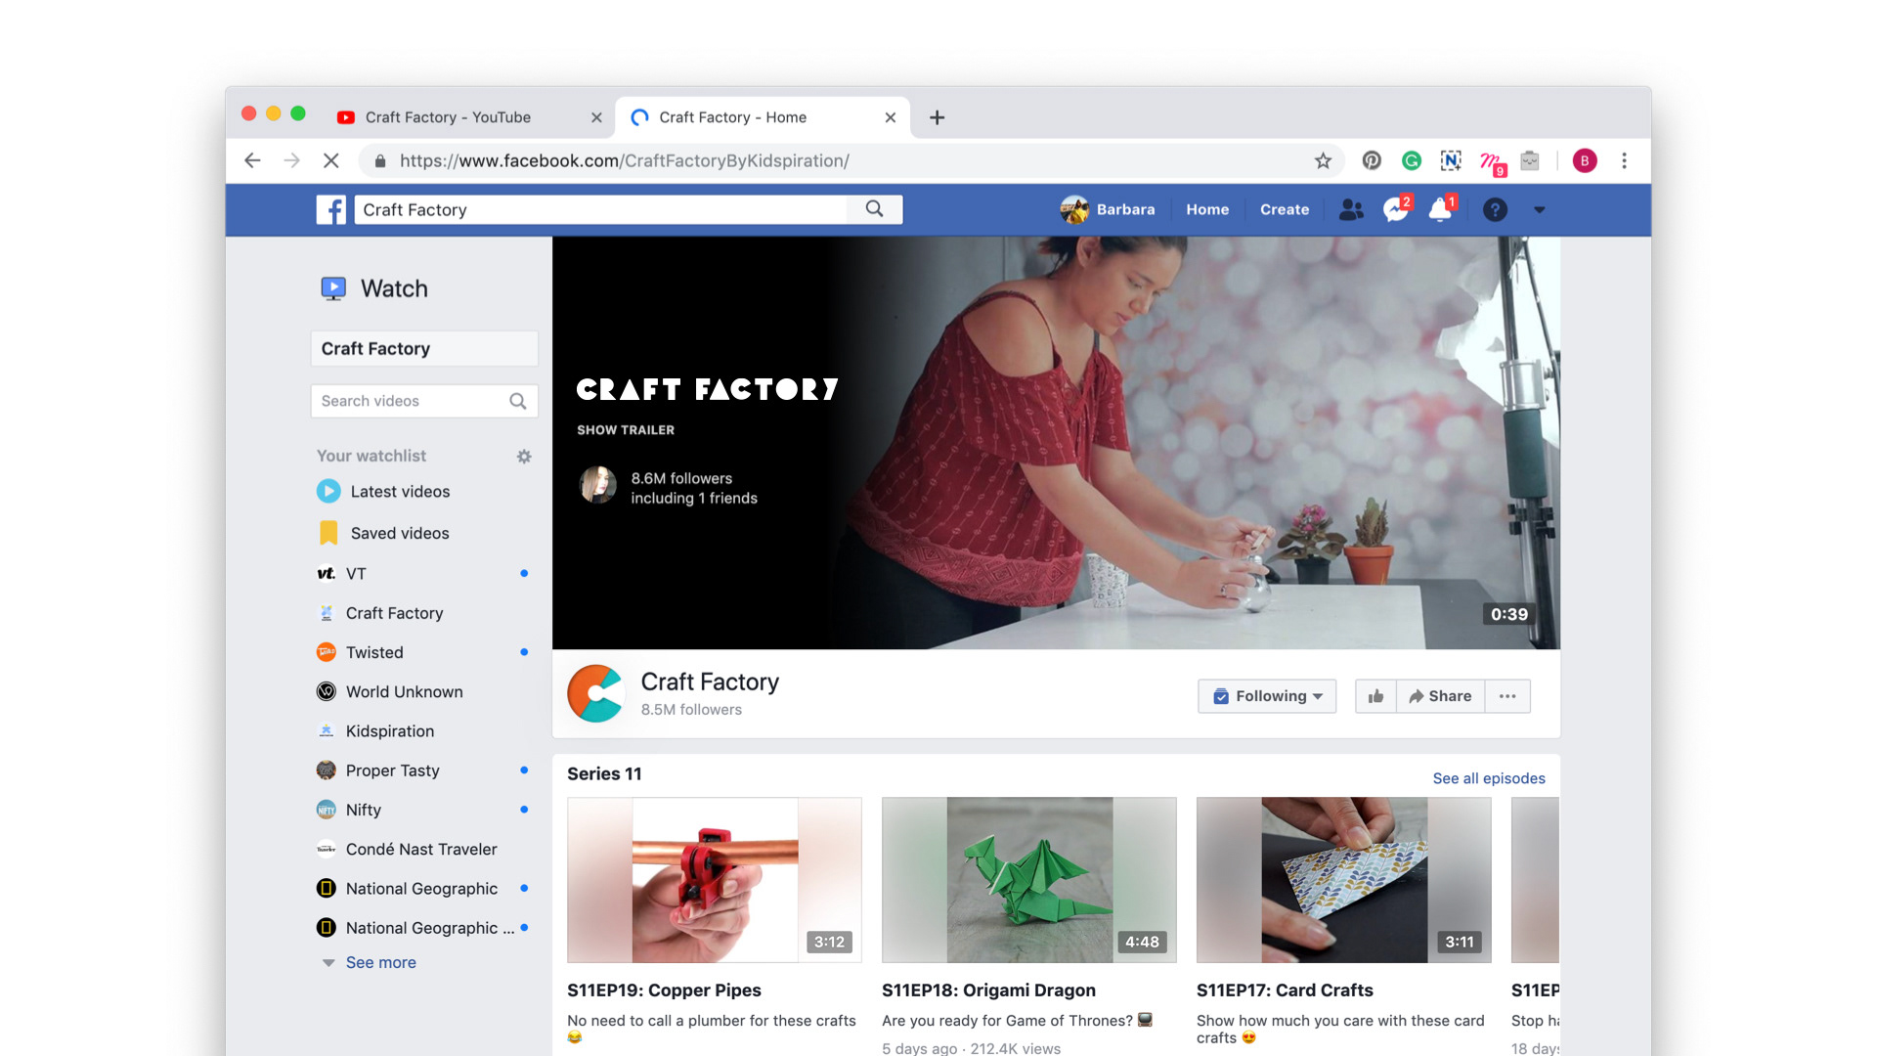The width and height of the screenshot is (1877, 1056).
Task: Go forward in browser history
Action: [x=291, y=160]
